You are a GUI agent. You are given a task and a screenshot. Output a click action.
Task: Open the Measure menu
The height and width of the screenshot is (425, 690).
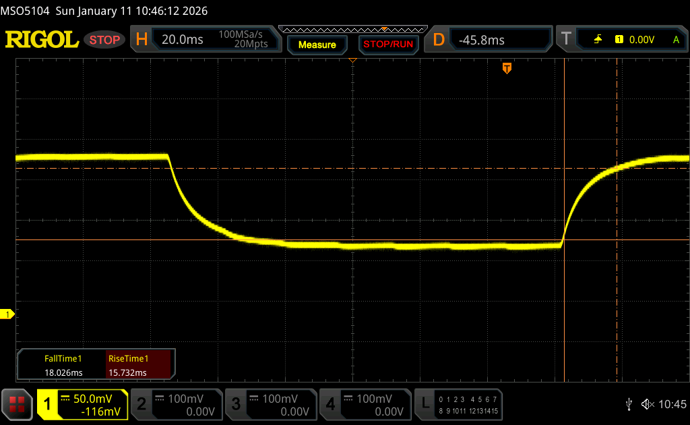tap(317, 45)
